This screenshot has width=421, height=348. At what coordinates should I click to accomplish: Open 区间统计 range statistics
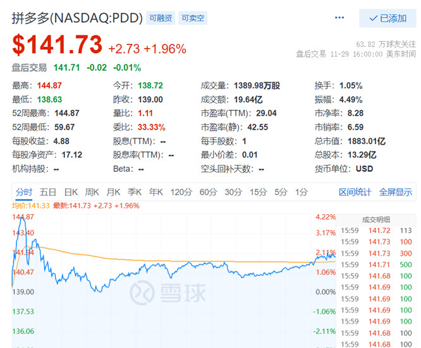pyautogui.click(x=355, y=192)
